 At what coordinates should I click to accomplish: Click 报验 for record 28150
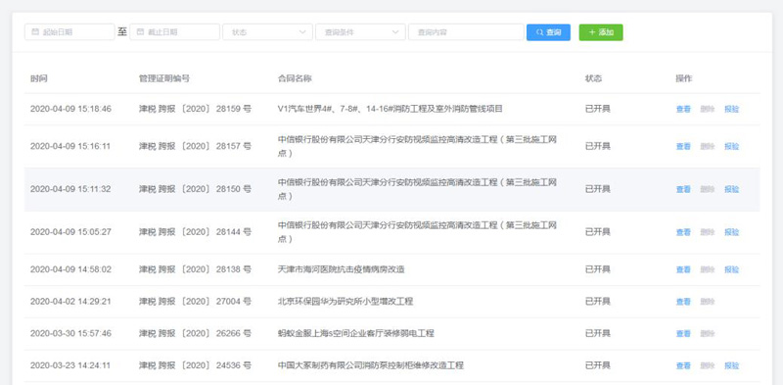(x=731, y=189)
